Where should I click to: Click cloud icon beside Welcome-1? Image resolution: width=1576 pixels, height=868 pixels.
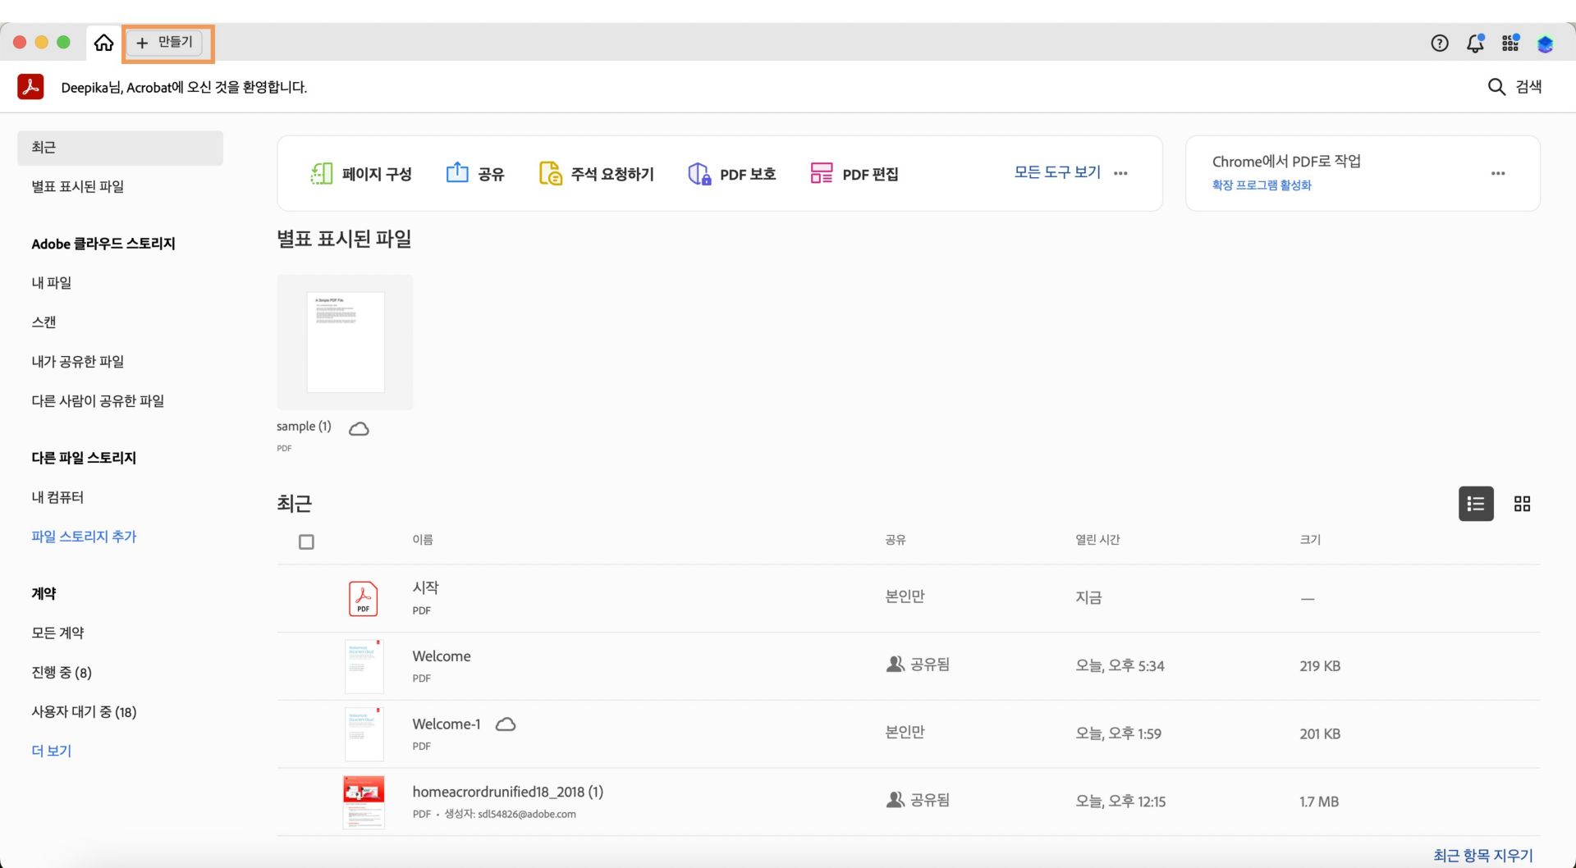[x=506, y=724]
